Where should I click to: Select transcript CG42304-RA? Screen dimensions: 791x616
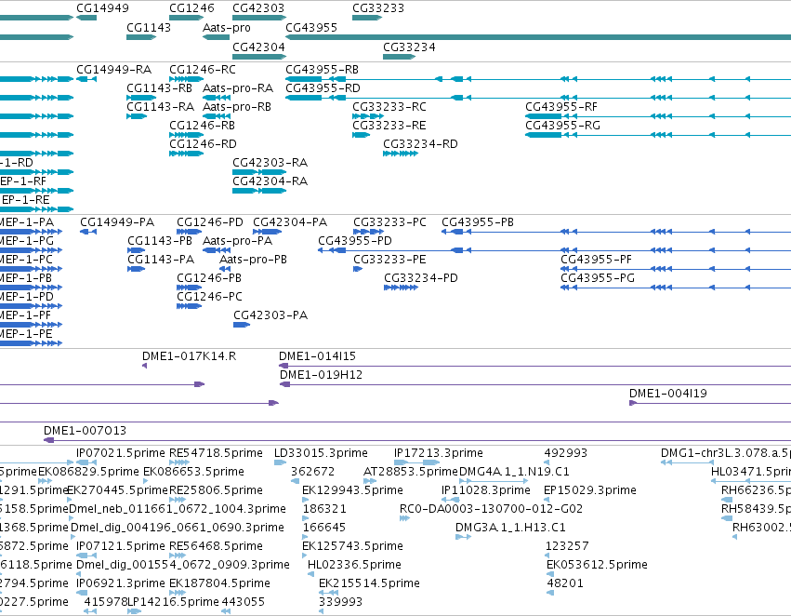point(270,181)
